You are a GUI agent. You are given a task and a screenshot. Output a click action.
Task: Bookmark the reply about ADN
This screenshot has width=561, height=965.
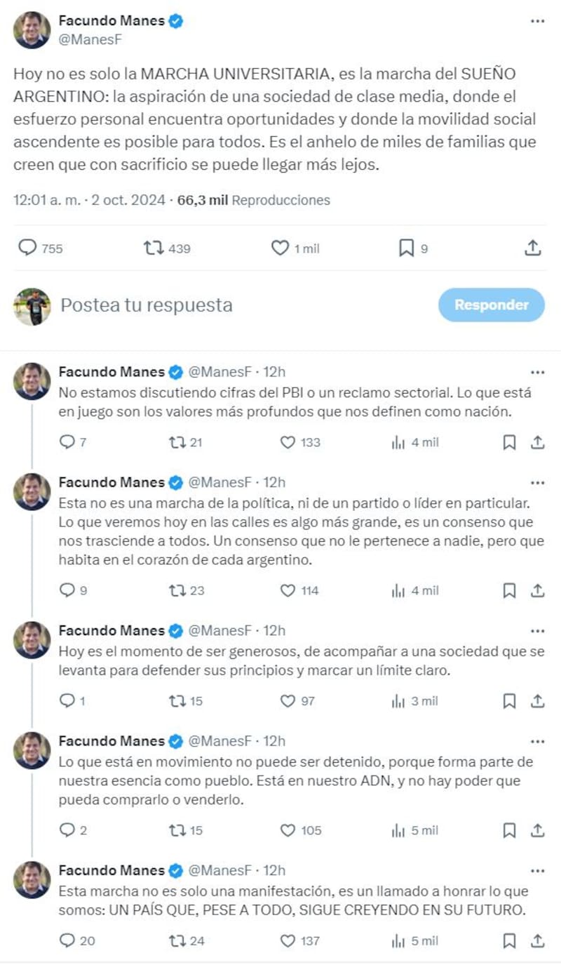click(x=510, y=830)
